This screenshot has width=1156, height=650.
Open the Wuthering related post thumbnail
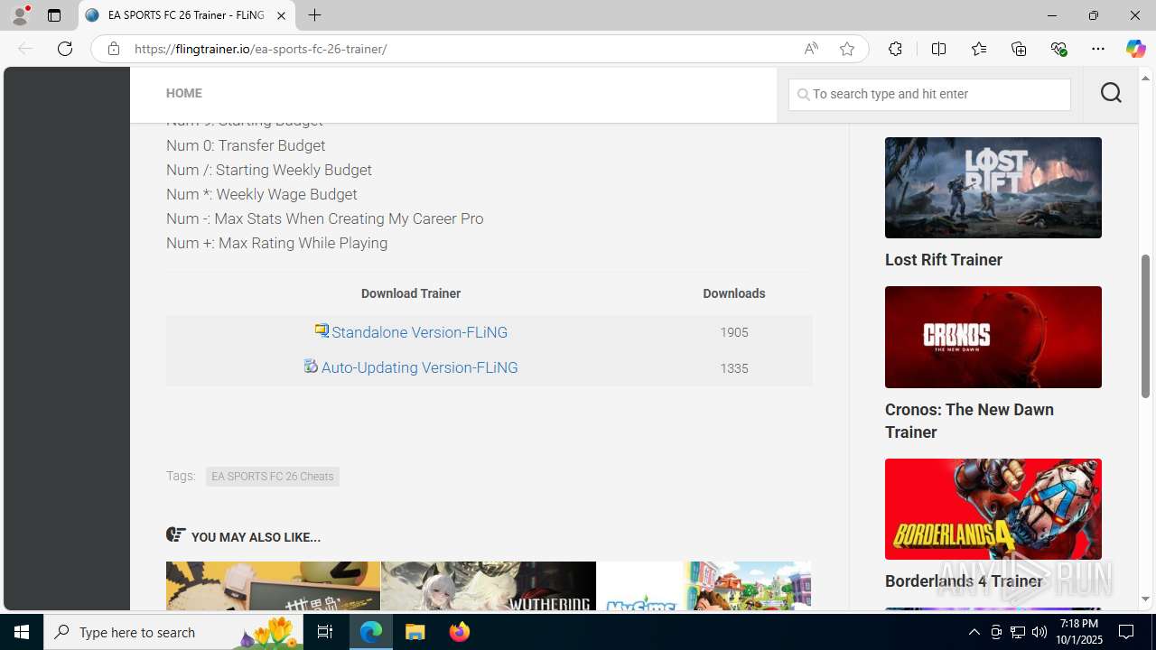click(489, 586)
